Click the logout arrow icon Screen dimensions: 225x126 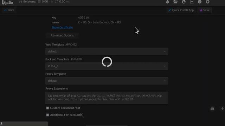tap(207, 2)
